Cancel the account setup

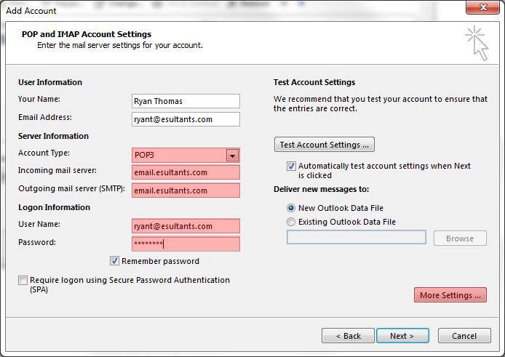click(464, 336)
